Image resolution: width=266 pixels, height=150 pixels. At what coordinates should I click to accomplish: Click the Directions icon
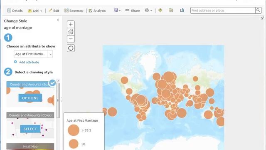click(x=160, y=10)
